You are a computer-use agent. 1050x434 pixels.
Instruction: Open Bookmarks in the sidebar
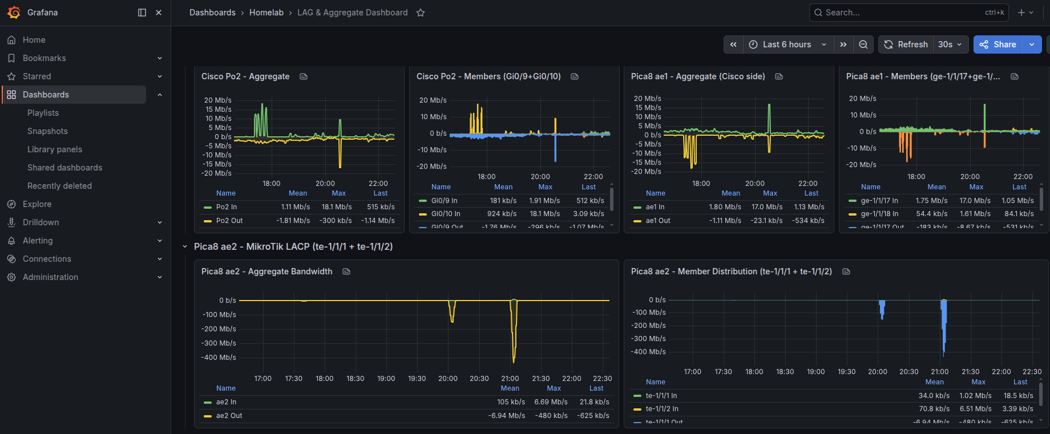click(x=45, y=58)
